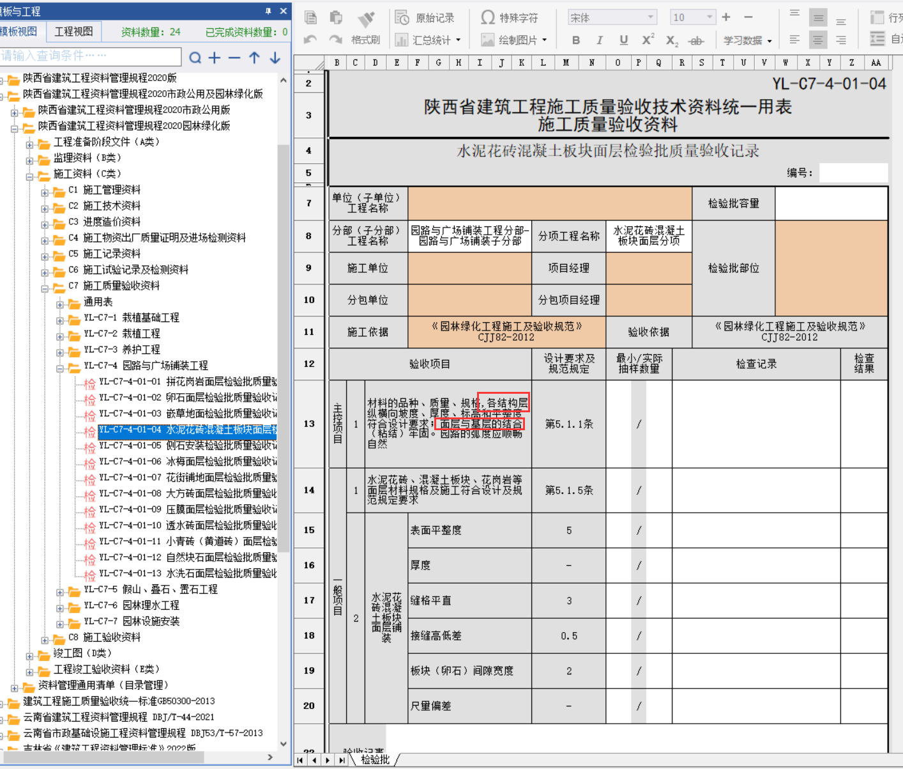Align text left
The width and height of the screenshot is (903, 769).
click(794, 40)
